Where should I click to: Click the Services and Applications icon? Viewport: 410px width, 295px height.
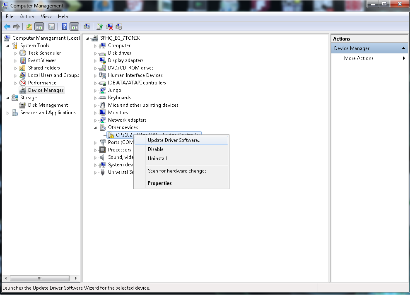pyautogui.click(x=15, y=113)
